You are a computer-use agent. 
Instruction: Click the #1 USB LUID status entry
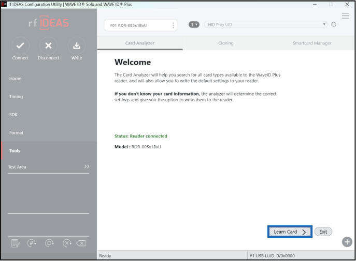coord(272,255)
